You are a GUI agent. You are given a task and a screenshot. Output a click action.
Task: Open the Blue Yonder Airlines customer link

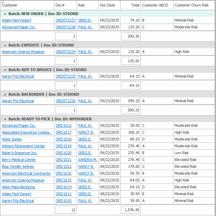[x=18, y=166]
